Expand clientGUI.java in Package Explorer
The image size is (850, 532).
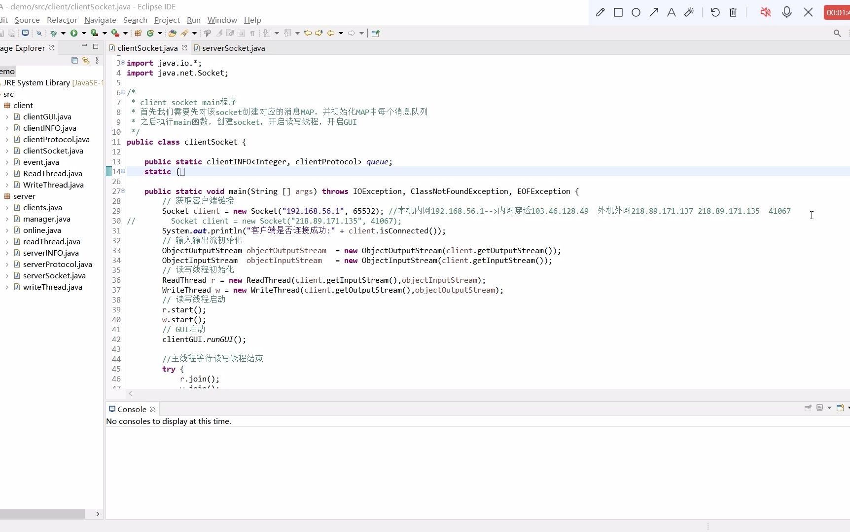click(x=6, y=117)
